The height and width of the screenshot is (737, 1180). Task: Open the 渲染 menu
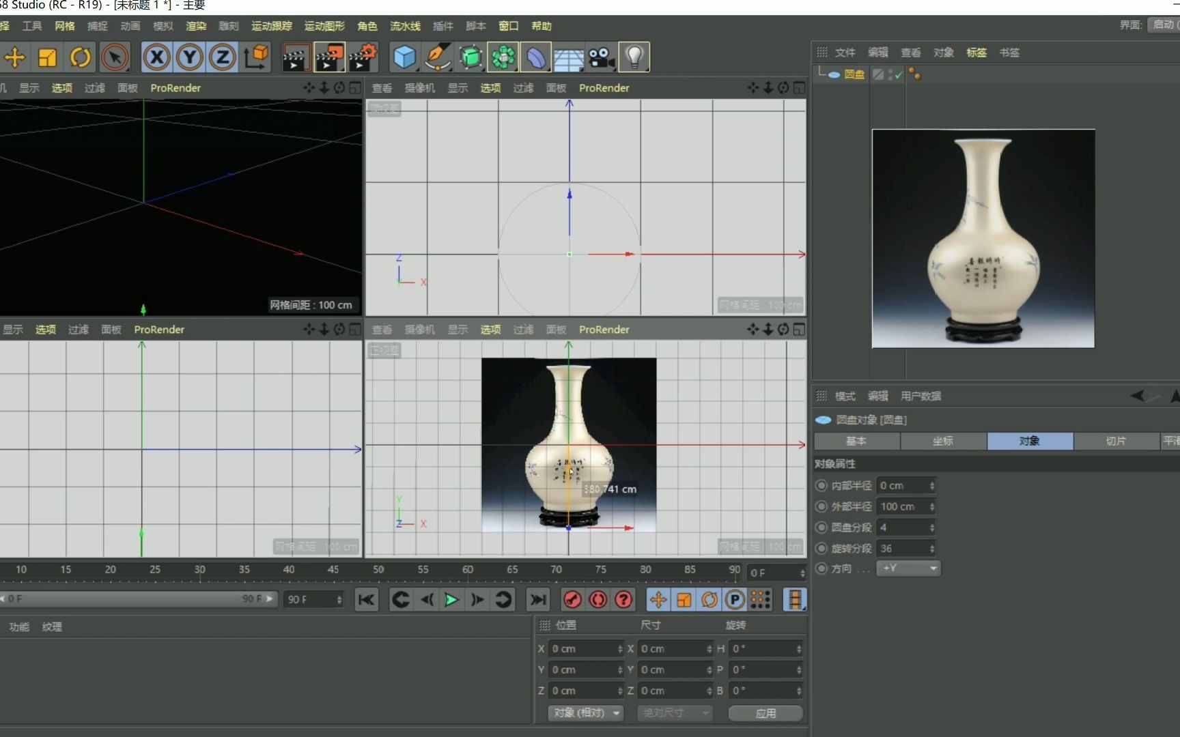[x=196, y=26]
